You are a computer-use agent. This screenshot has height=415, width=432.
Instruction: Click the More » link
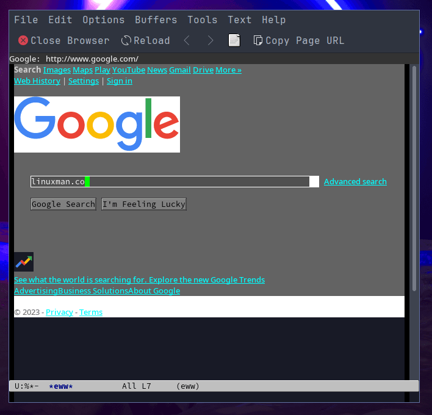[228, 70]
